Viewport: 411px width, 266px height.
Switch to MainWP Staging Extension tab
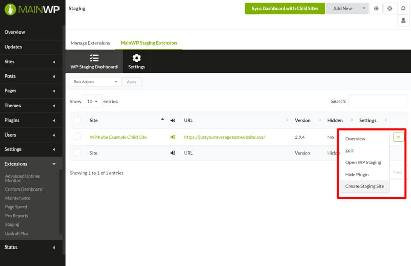pos(149,43)
